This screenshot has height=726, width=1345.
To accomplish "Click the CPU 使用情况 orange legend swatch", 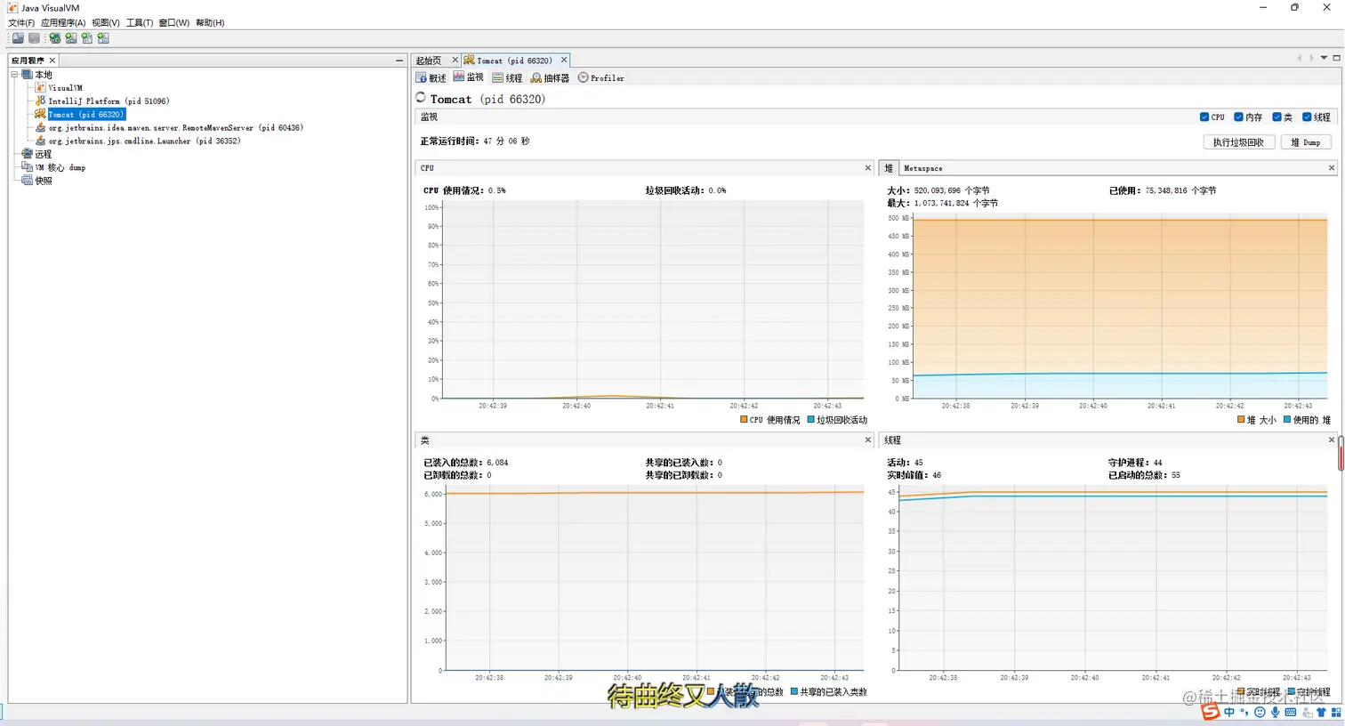I will [x=744, y=420].
